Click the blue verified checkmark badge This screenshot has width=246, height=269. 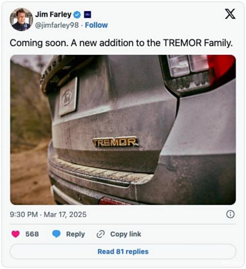[77, 14]
